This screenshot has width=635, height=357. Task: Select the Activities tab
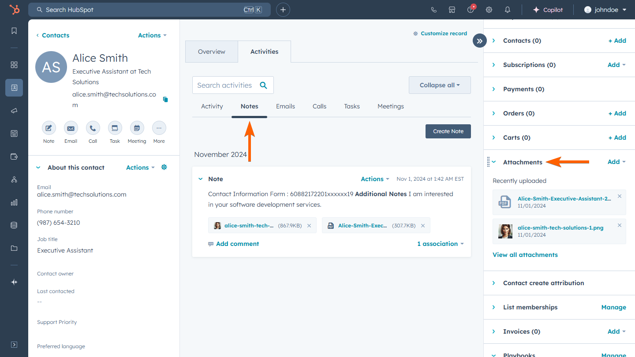(x=265, y=52)
